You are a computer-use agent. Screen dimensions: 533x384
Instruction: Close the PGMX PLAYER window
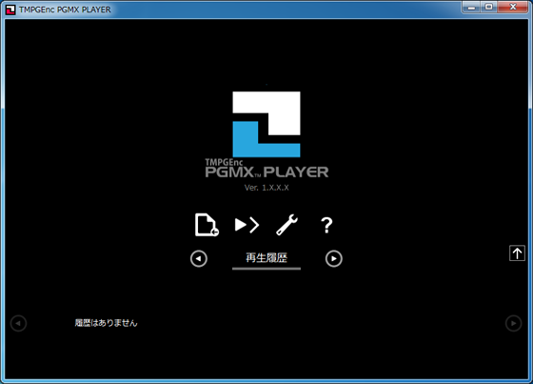click(x=513, y=8)
